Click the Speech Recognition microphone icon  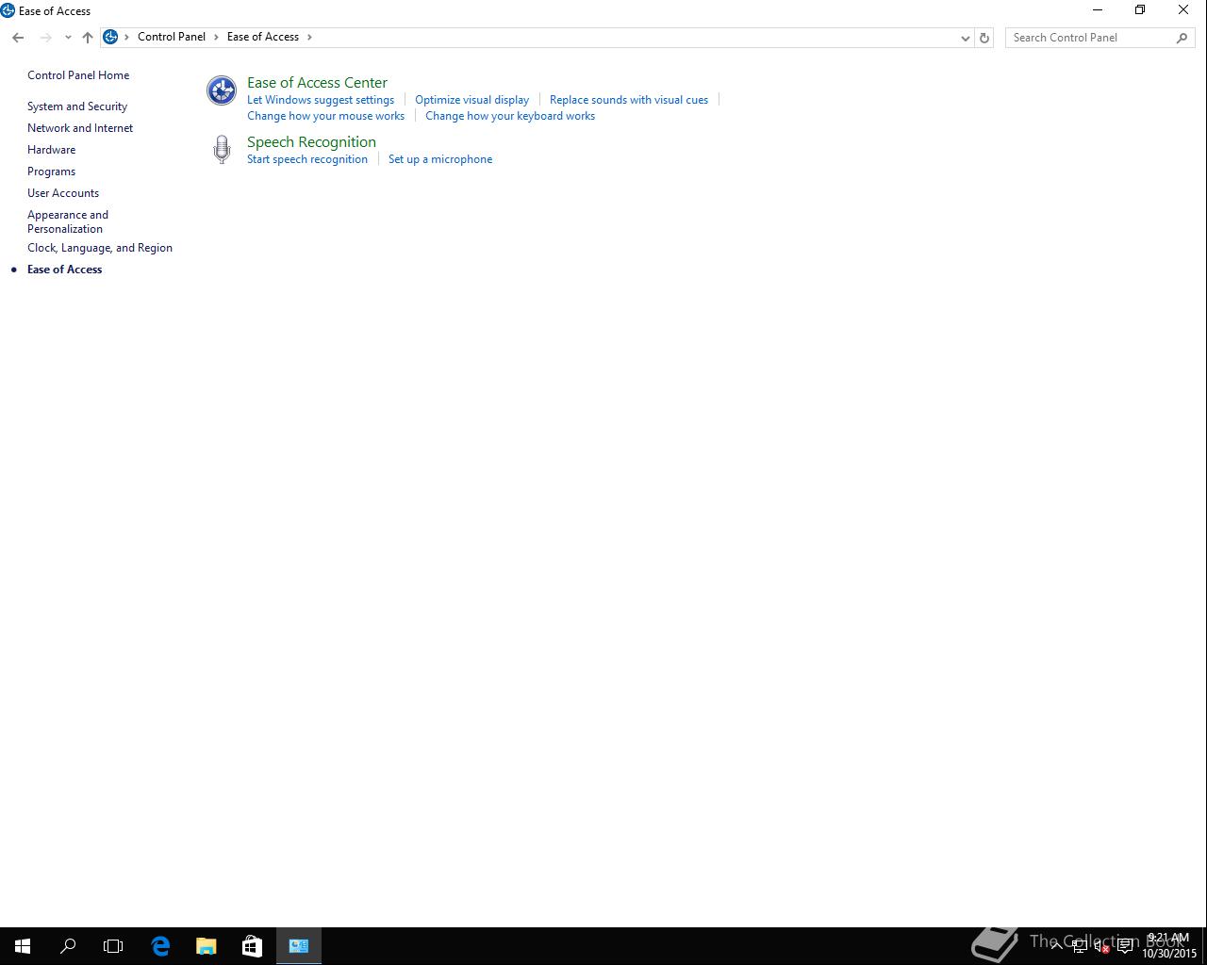(x=222, y=150)
